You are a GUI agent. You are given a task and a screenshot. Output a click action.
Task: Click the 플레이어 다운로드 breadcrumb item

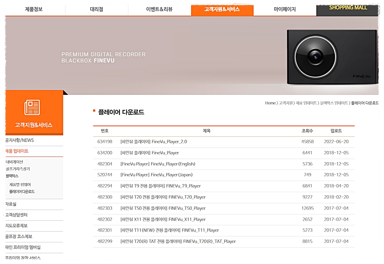[x=365, y=103]
